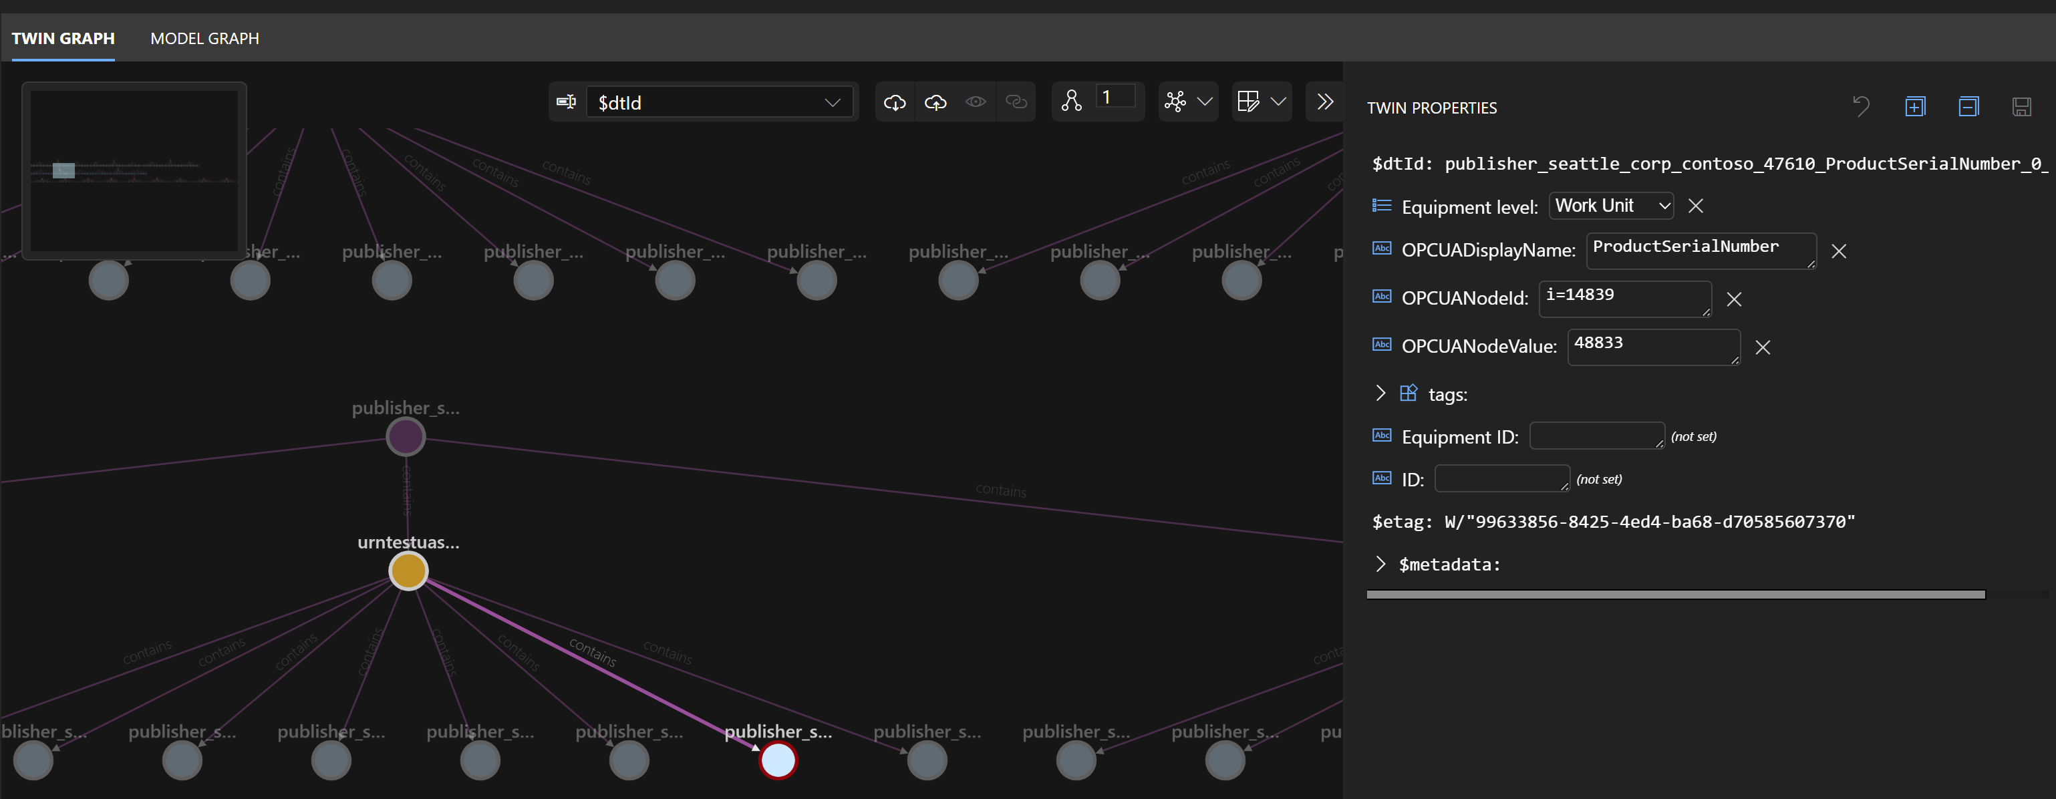Click expand all tree icon in properties

pyautogui.click(x=1915, y=106)
